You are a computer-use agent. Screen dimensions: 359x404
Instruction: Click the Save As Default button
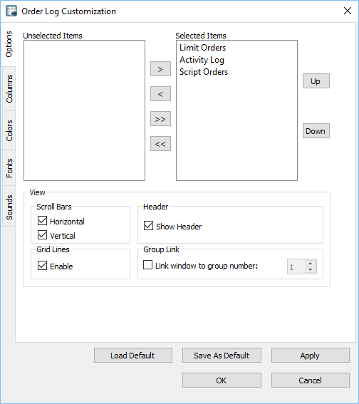pyautogui.click(x=222, y=356)
